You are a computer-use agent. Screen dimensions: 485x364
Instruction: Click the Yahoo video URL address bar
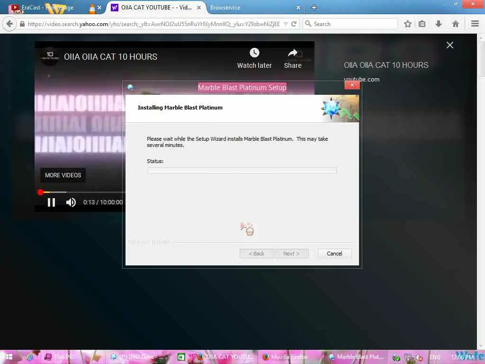[x=154, y=24]
